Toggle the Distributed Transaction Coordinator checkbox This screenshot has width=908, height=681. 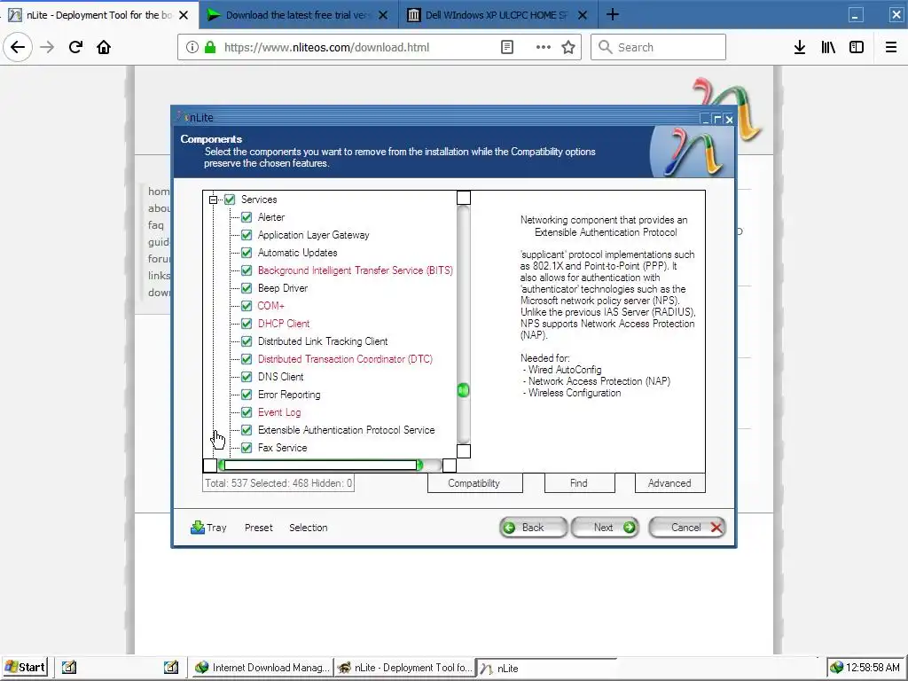247,359
